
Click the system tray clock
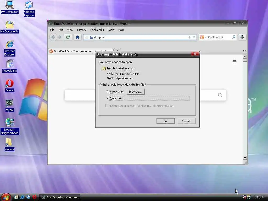click(x=259, y=197)
